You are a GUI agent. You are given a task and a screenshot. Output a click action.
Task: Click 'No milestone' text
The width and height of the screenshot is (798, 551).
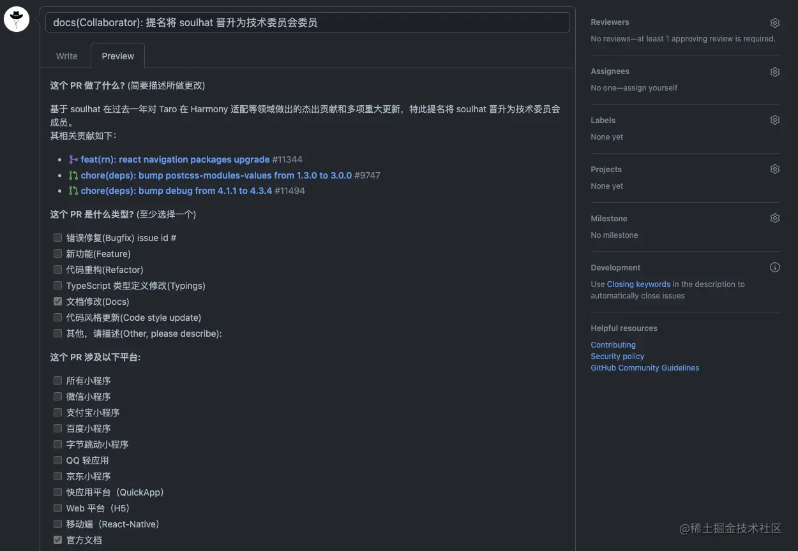[614, 235]
